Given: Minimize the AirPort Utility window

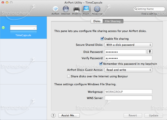Looking at the screenshot, I should click(x=7, y=3).
